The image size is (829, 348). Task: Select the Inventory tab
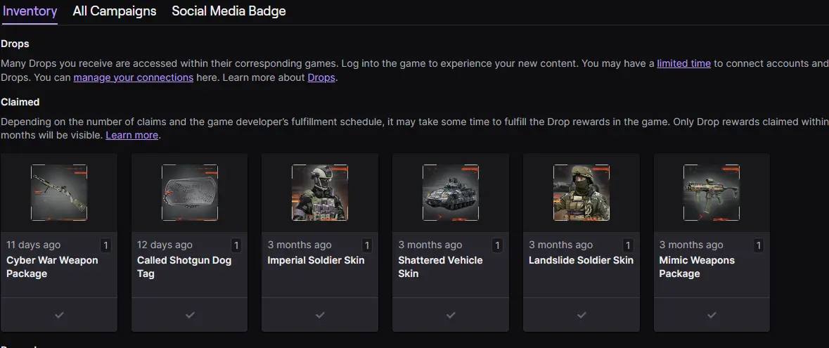click(x=30, y=11)
